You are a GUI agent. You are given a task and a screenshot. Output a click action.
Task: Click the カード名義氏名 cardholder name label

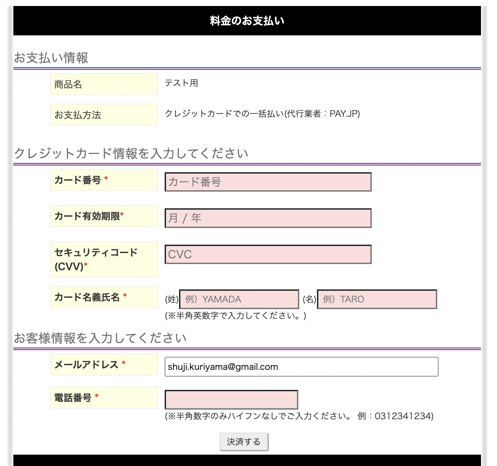click(104, 297)
